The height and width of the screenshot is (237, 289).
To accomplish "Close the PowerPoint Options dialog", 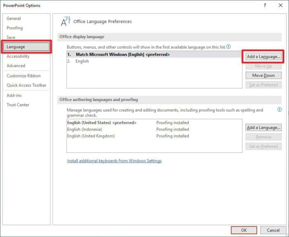I will 280,5.
